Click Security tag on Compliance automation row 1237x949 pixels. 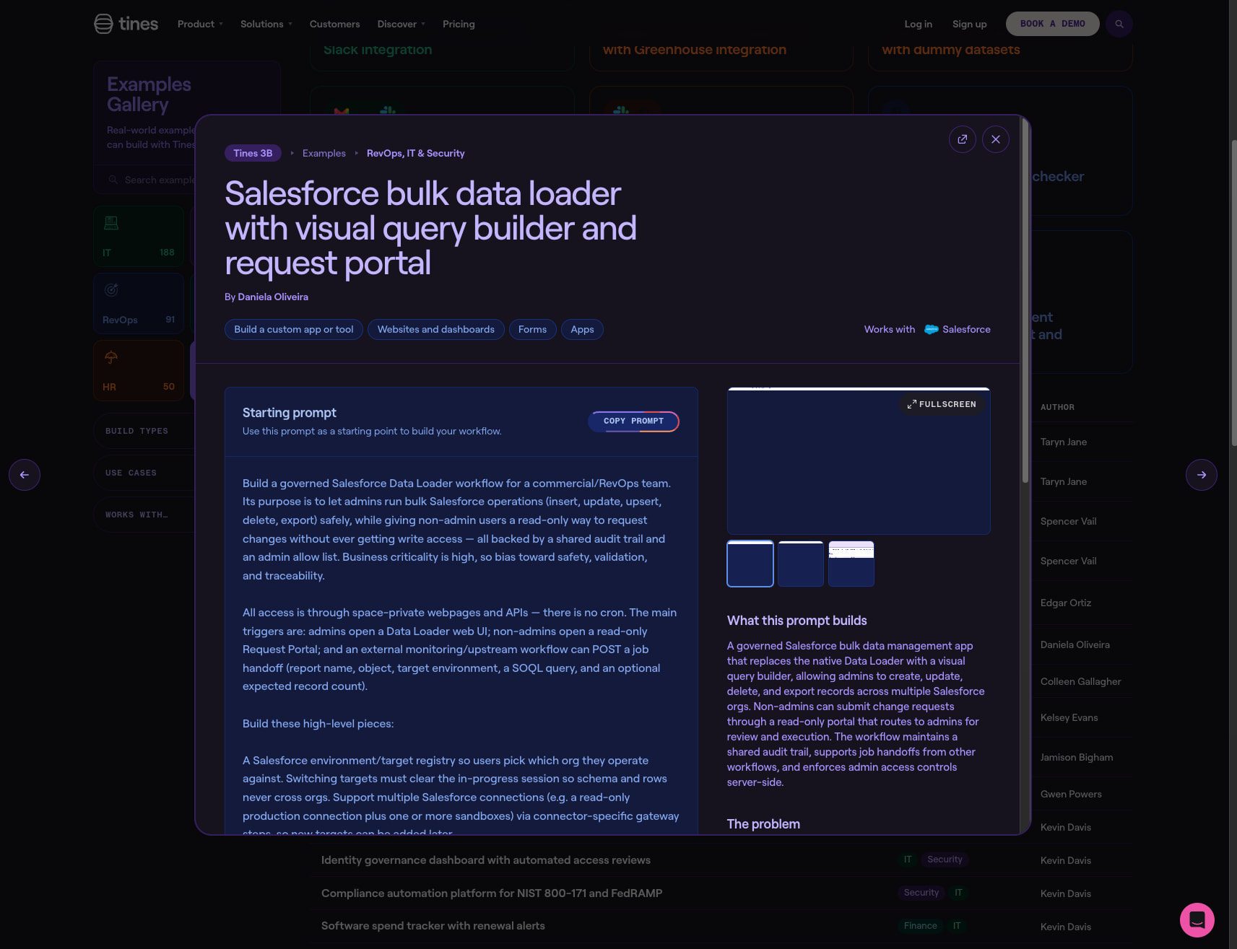click(x=921, y=893)
